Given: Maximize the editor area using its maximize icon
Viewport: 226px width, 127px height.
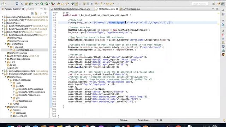Looking at the screenshot, I should [217, 9].
